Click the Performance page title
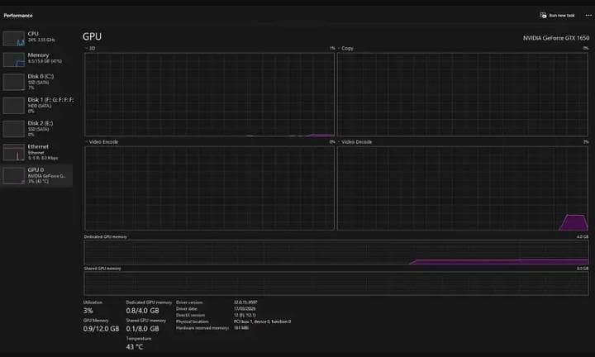Screen dimensions: 595x357 point(18,16)
